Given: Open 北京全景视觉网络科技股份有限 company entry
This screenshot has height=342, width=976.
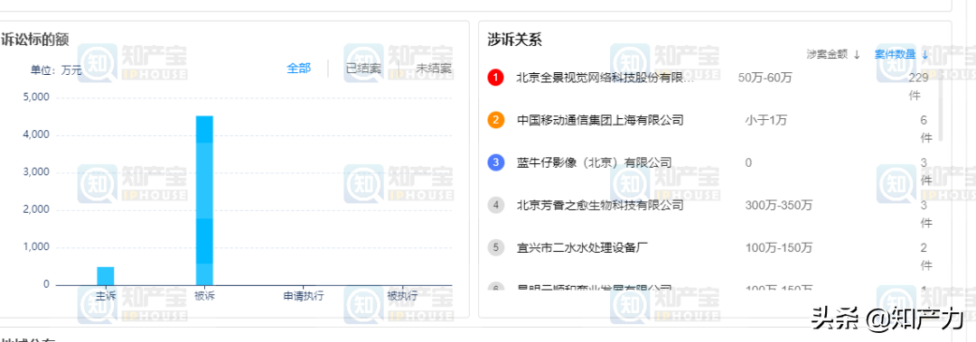Looking at the screenshot, I should point(605,78).
